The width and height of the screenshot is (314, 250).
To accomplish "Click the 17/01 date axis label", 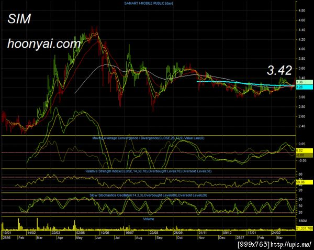I will (x=252, y=233).
